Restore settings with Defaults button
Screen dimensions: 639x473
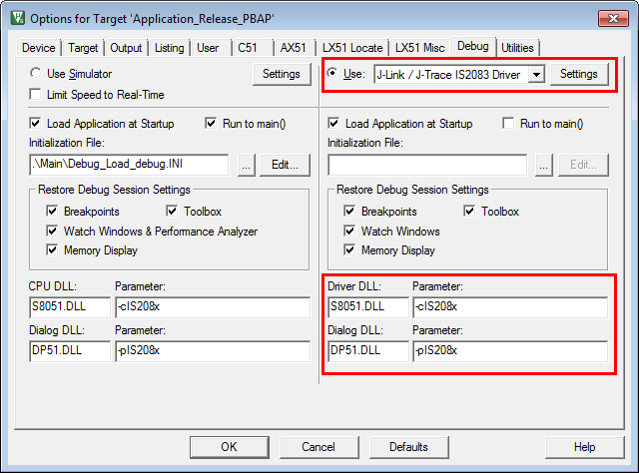[408, 447]
